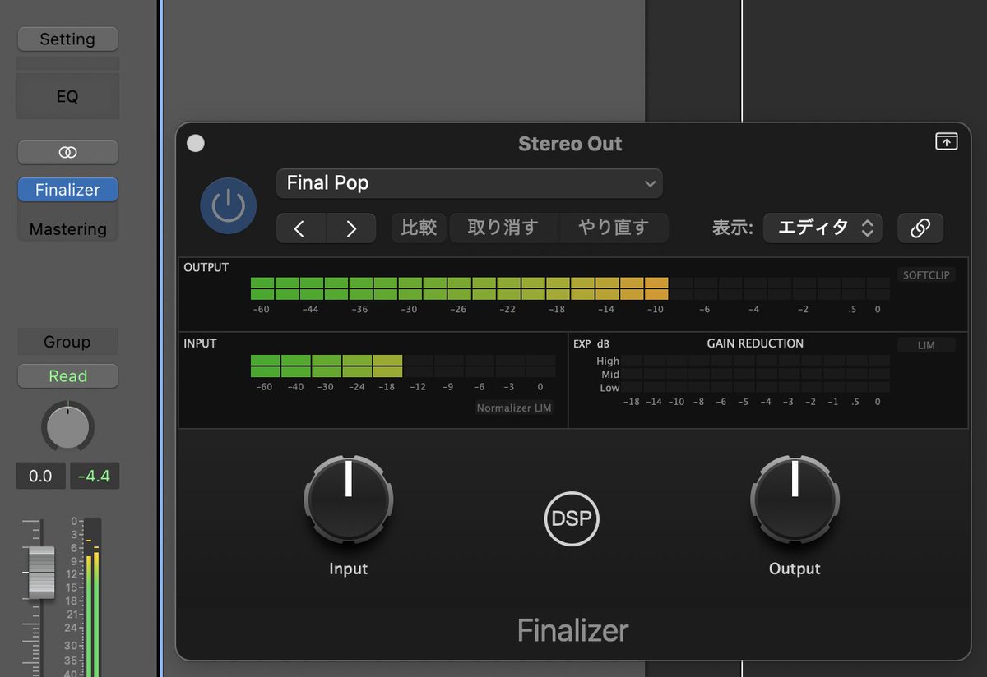Click the Finalizer Input knob
Screen dimensions: 987x677
(349, 500)
